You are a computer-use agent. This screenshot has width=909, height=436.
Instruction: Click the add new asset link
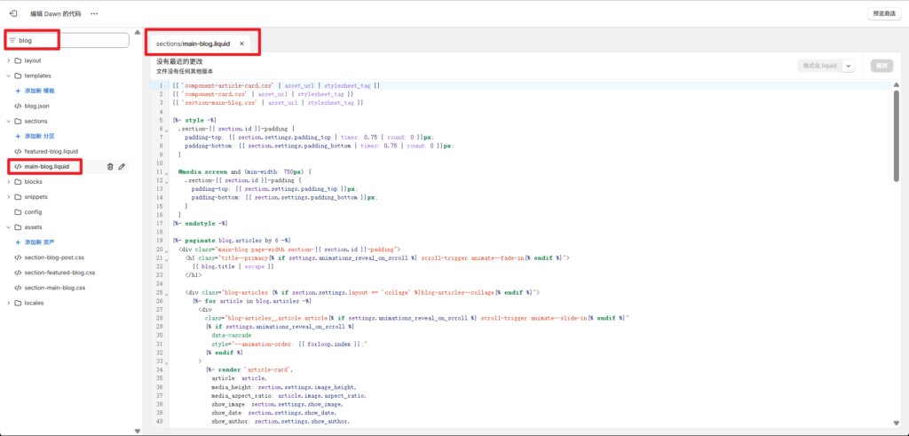coord(35,242)
